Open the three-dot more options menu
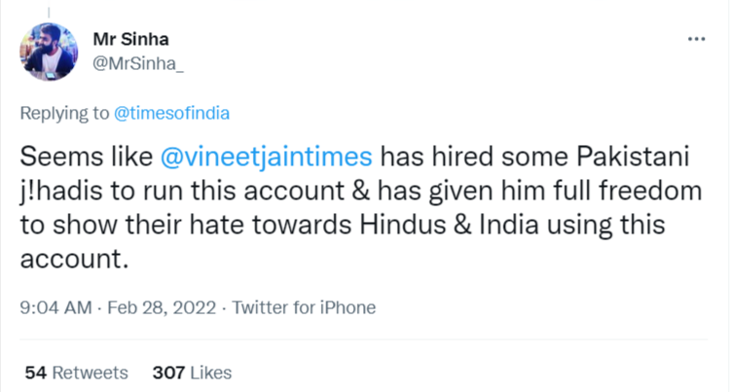Viewport: 732px width, 392px height. pyautogui.click(x=696, y=39)
